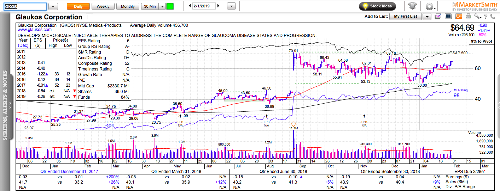This screenshot has height=191, width=500.
Task: Flag Glaukos Corporation with the flag icon
Action: click(x=89, y=17)
